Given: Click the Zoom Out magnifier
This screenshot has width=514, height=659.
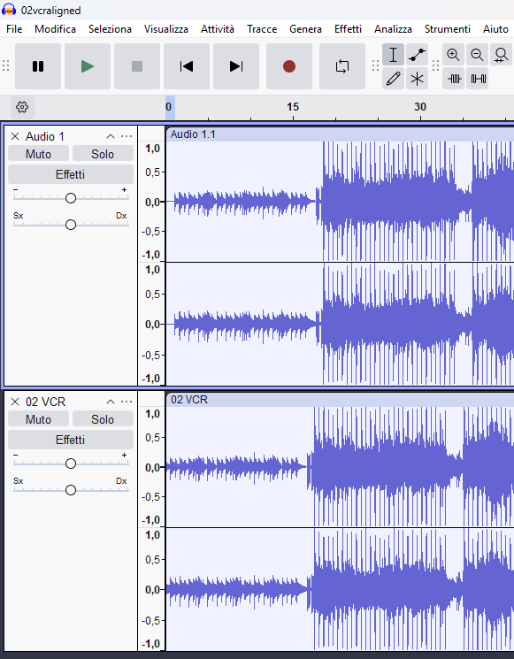Looking at the screenshot, I should point(477,55).
